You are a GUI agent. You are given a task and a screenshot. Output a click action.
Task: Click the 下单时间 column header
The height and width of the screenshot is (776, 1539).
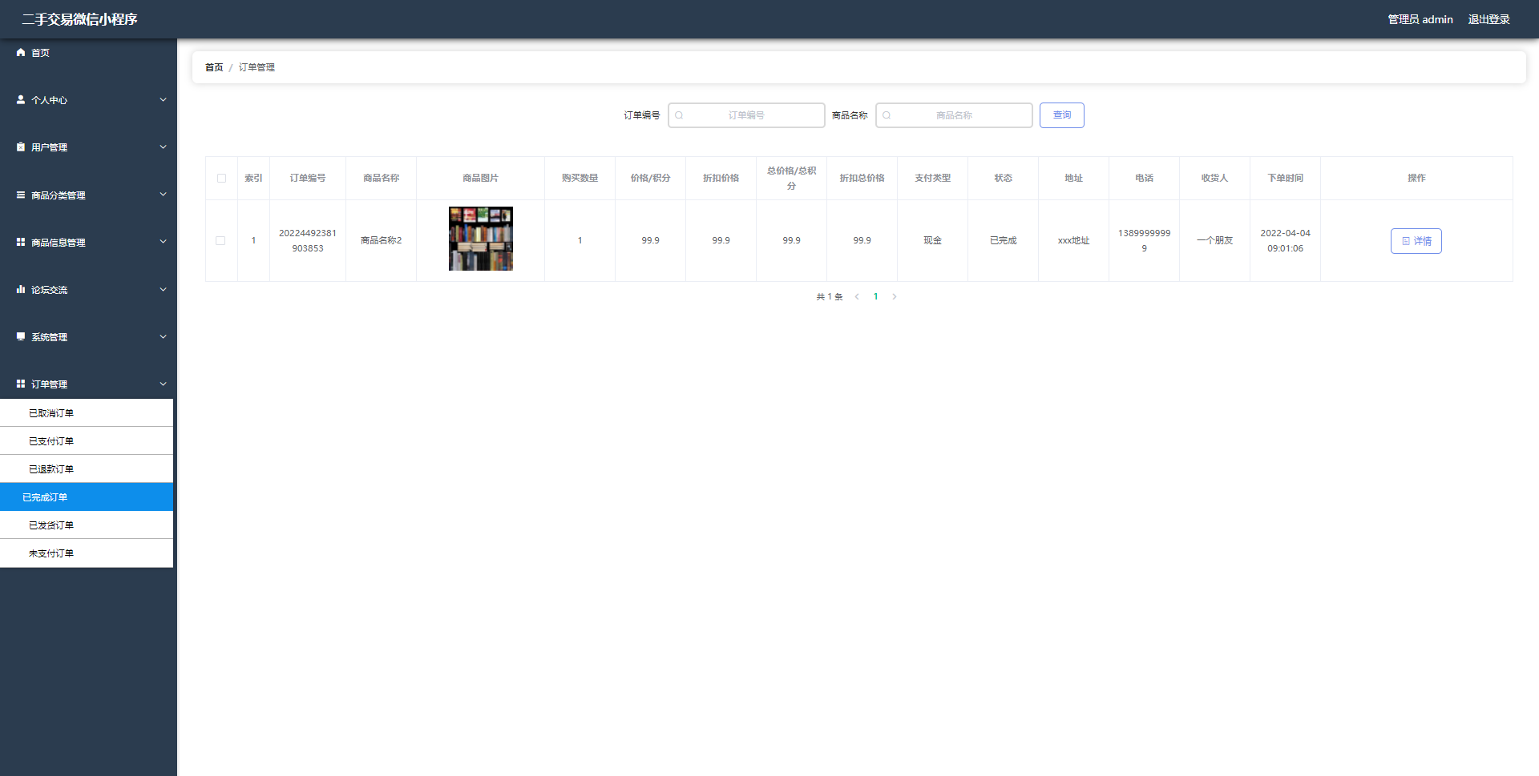(1285, 178)
